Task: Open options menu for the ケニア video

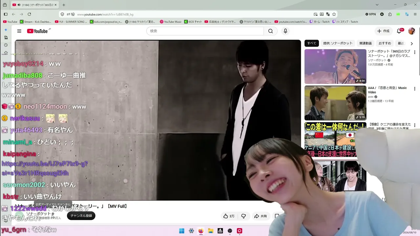Action: point(414,125)
